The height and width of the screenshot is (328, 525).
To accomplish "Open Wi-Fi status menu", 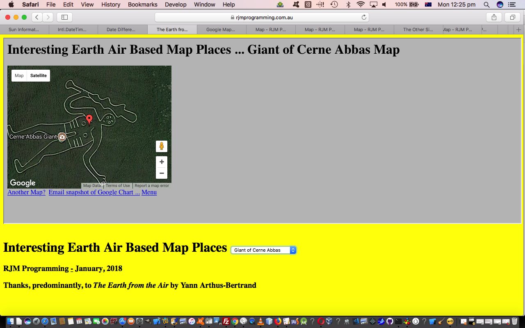I will [361, 5].
